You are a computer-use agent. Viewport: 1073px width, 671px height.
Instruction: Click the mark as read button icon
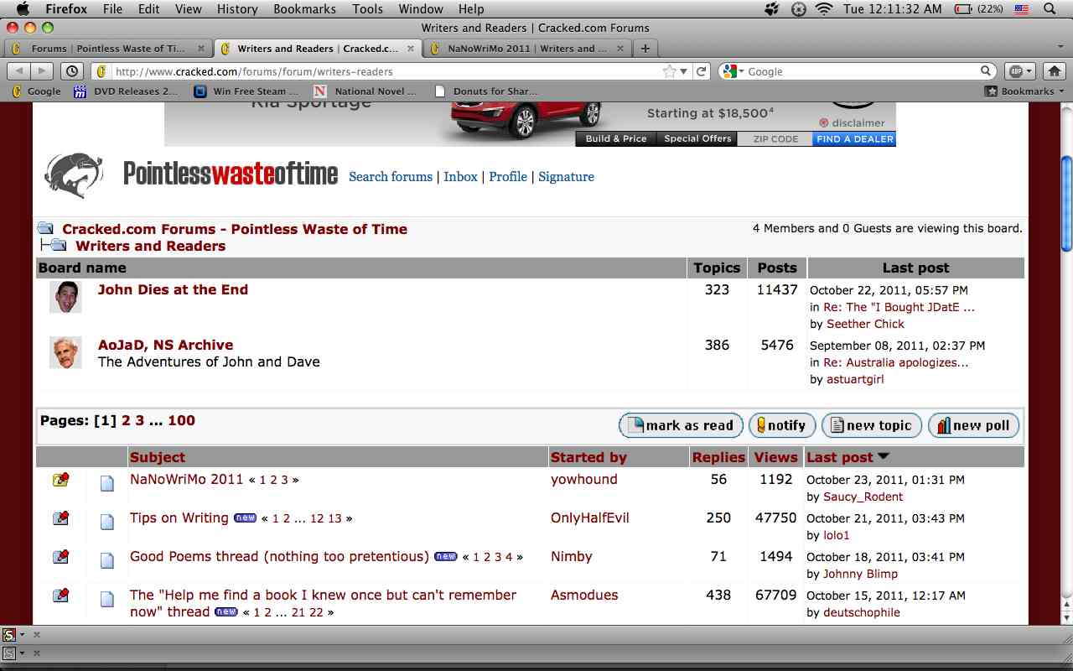click(x=636, y=425)
